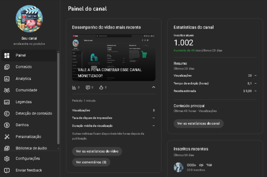Click the Configurações gear icon

point(7,159)
